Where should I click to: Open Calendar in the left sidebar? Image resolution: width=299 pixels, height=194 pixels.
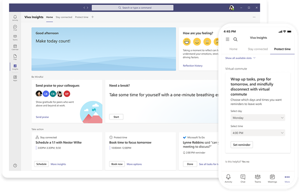tap(15, 47)
